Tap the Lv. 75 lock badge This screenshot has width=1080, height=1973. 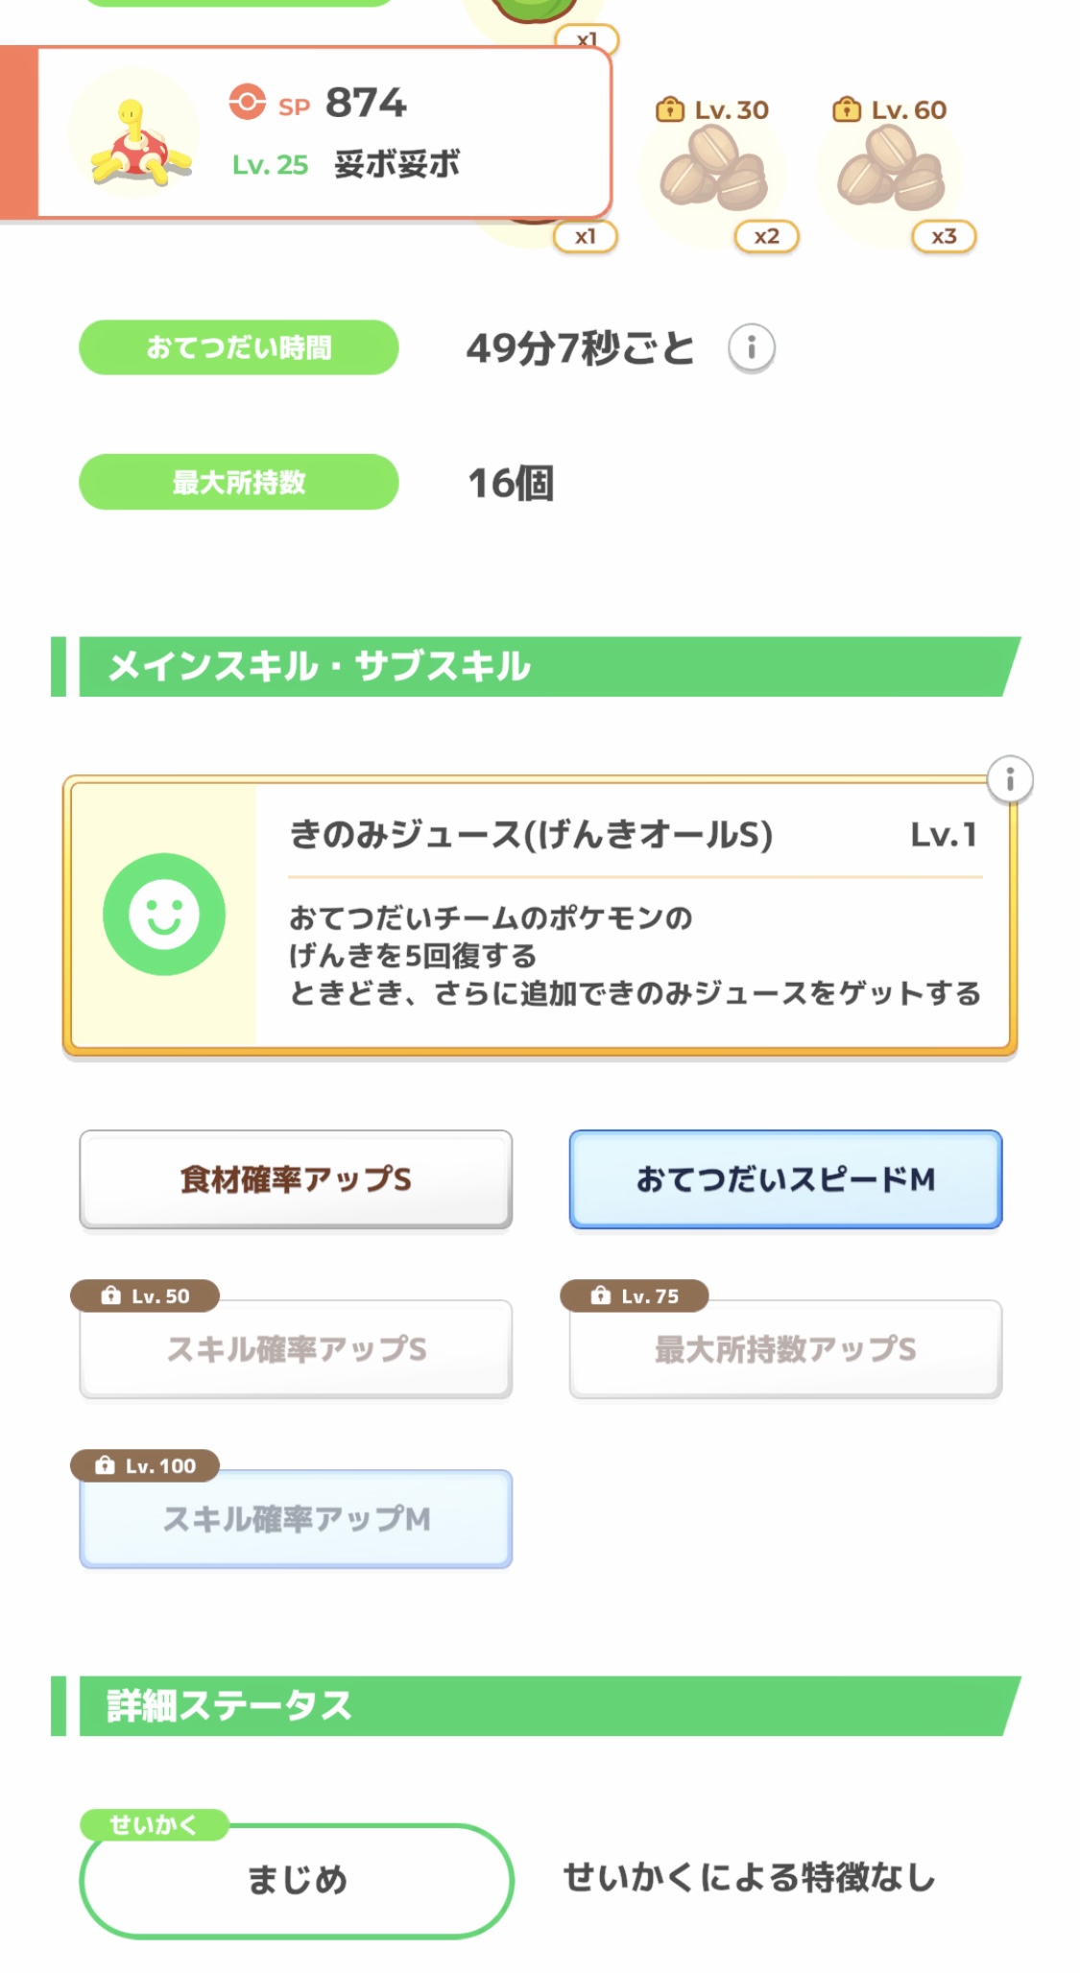635,1296
